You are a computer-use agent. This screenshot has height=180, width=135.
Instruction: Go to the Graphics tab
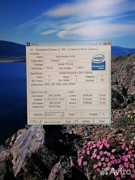74,49
